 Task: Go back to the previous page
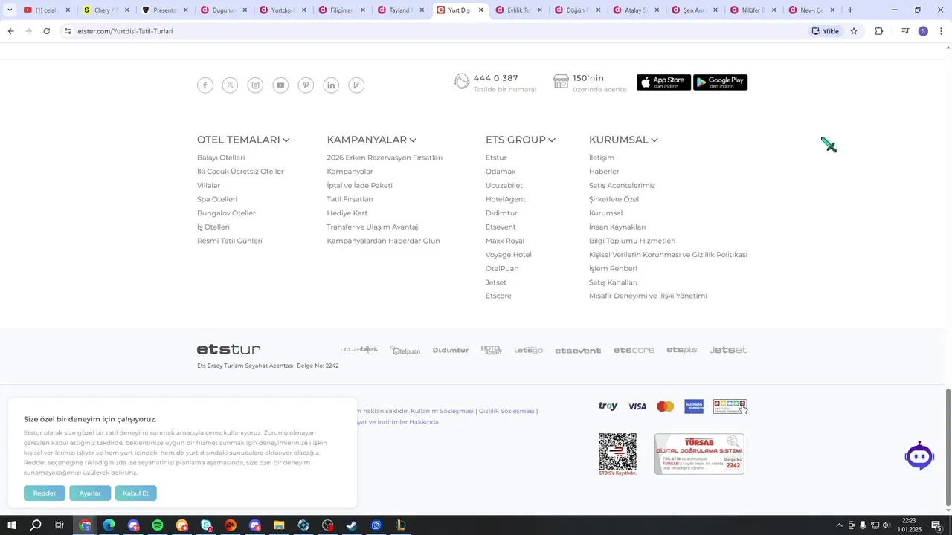[x=11, y=31]
